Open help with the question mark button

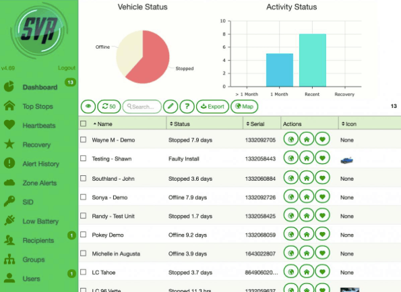point(187,107)
